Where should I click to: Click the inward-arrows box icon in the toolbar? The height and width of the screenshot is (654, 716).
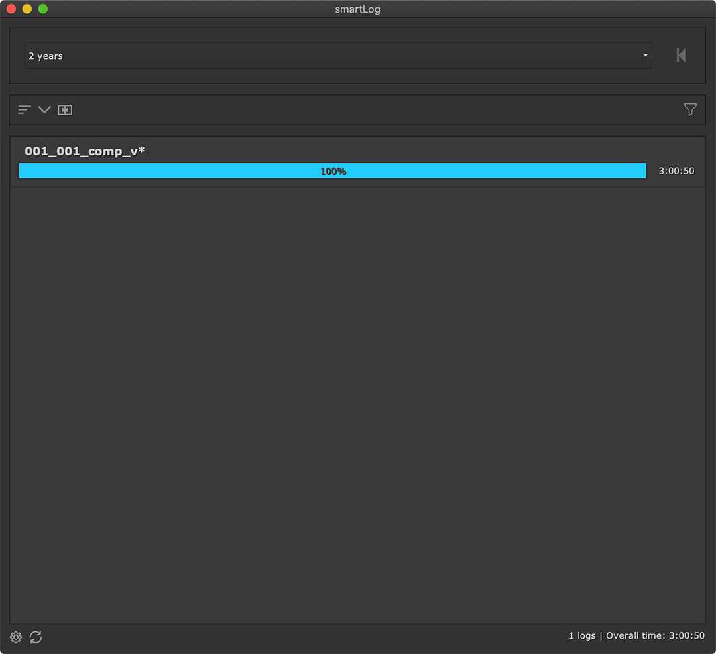(64, 110)
